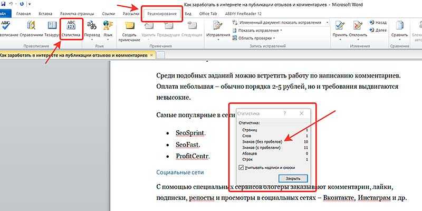
Task: Expand the Отклонить dropdown arrow
Action: click(358, 40)
